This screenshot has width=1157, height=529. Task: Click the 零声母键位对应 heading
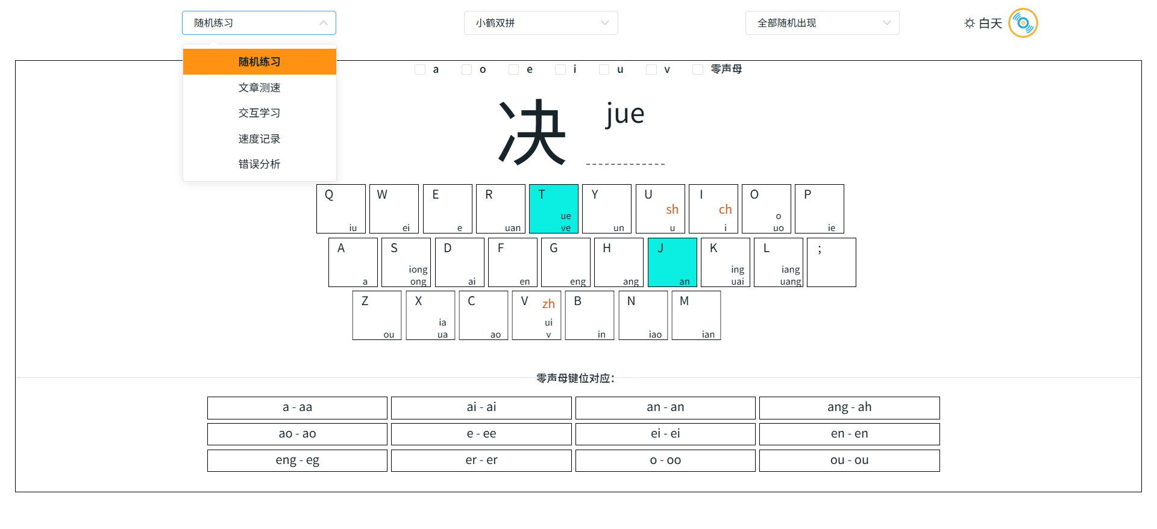point(575,379)
